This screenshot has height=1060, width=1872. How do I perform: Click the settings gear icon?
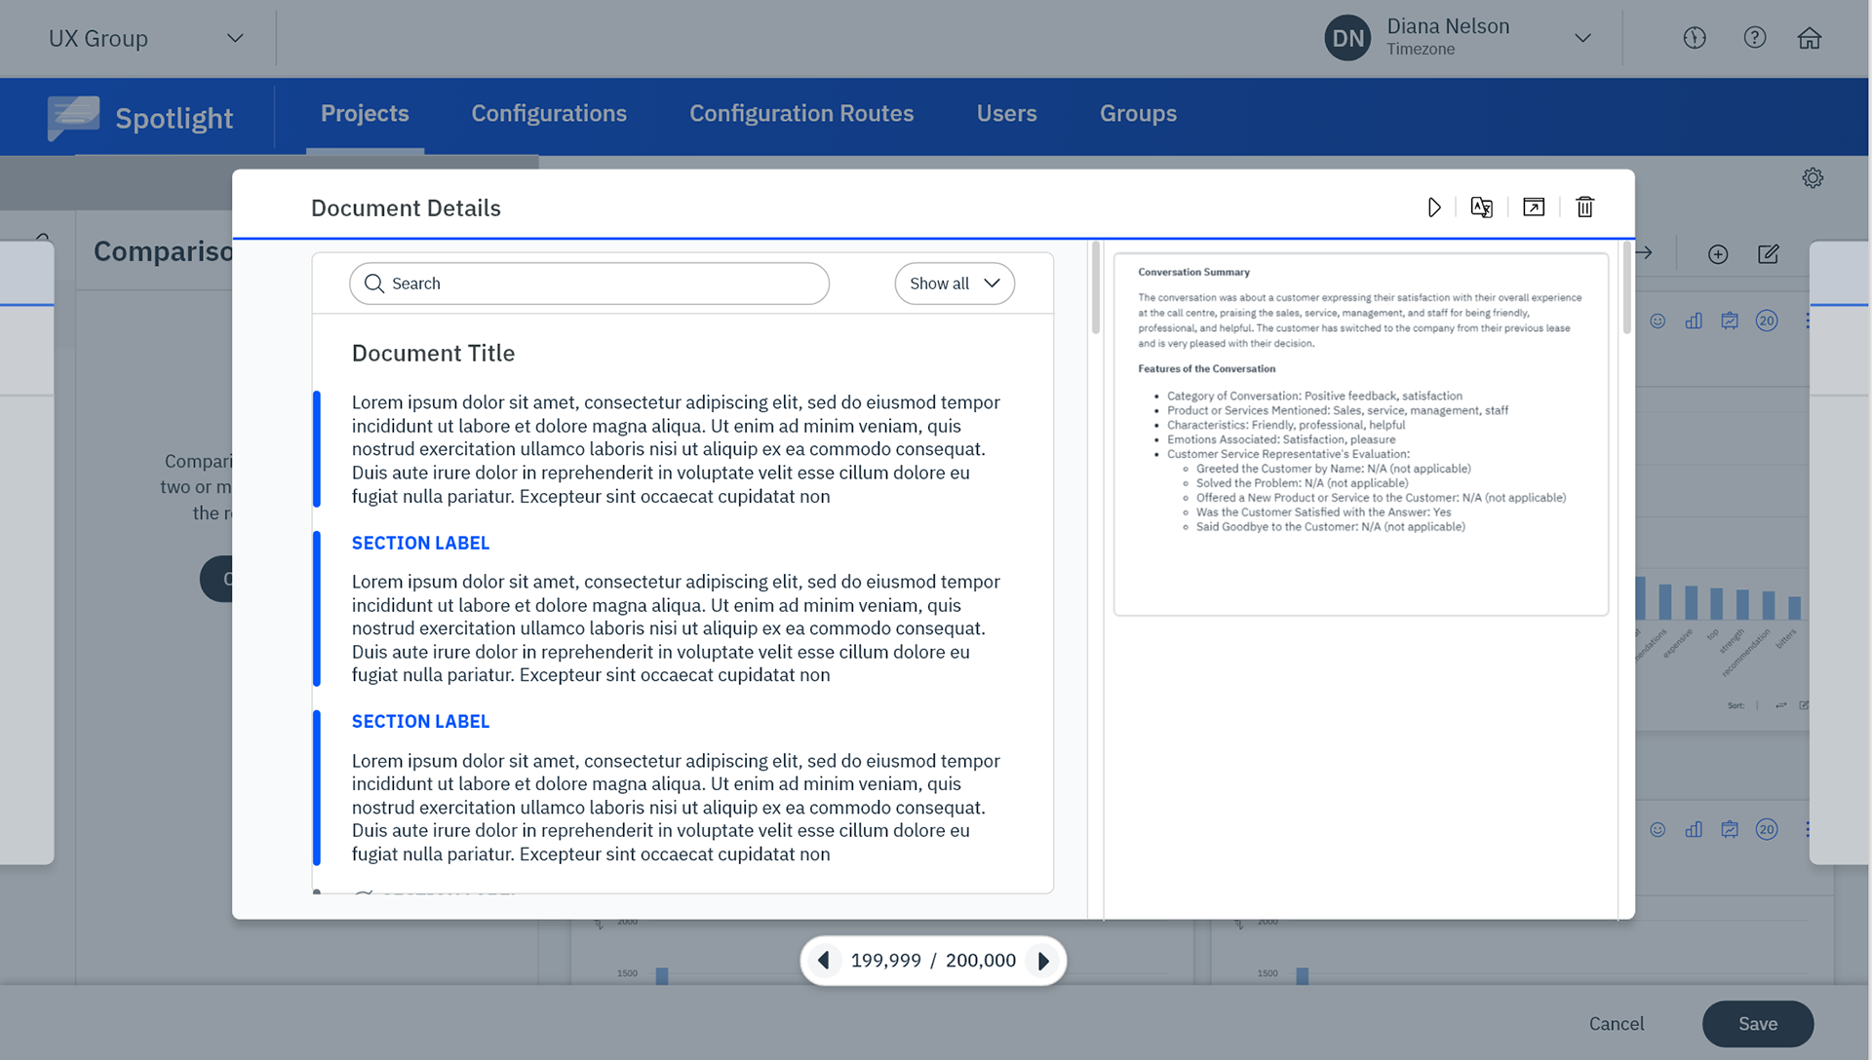point(1813,178)
